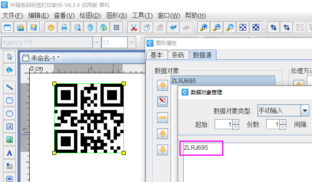Cut selection with scissors icon
Image resolution: width=312 pixels, height=182 pixels.
(x=134, y=27)
